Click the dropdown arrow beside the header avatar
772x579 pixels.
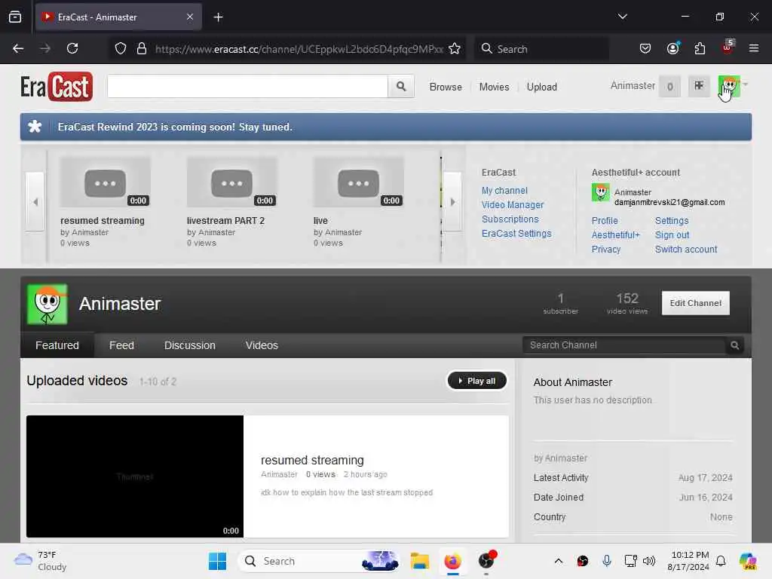746,84
